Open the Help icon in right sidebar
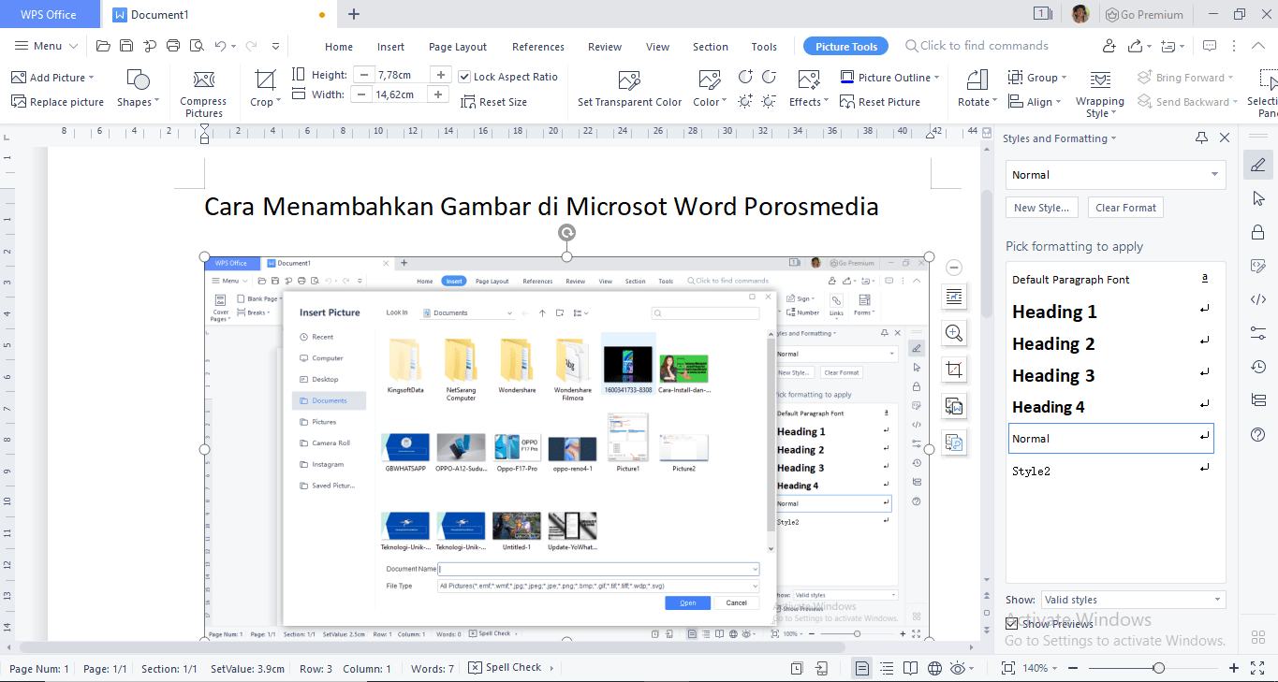Image resolution: width=1278 pixels, height=682 pixels. pyautogui.click(x=1258, y=434)
